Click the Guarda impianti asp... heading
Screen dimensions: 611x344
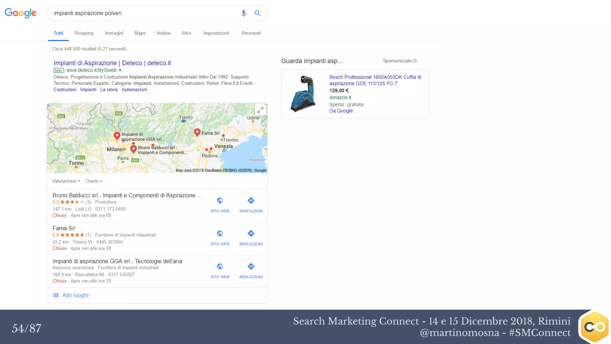click(312, 61)
